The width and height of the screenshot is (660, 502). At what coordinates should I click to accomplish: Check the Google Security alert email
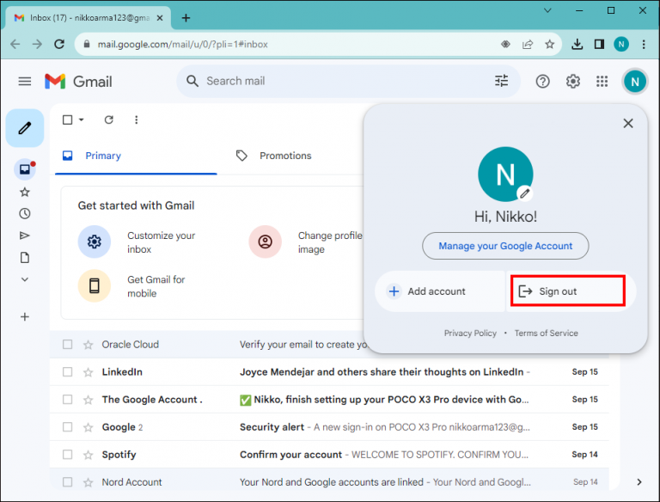(x=67, y=427)
